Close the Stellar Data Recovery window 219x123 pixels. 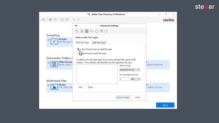173,14
